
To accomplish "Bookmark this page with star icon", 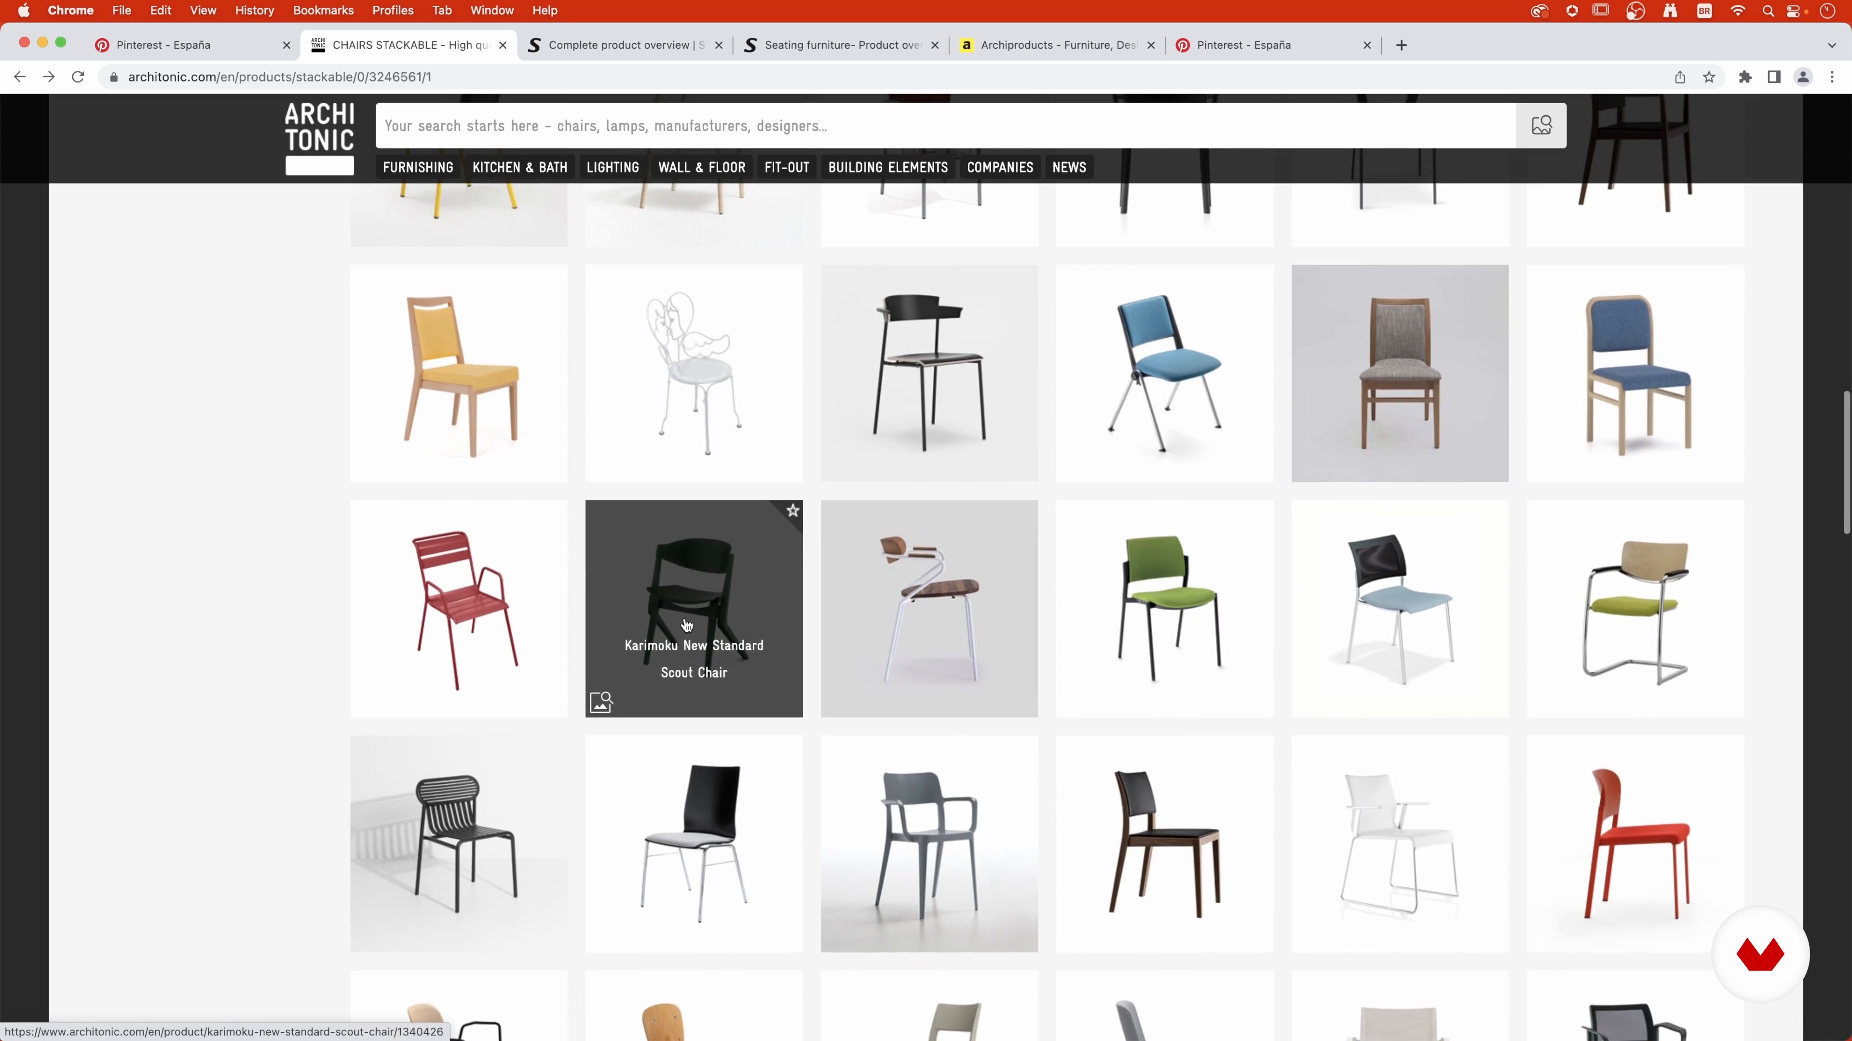I will pyautogui.click(x=1710, y=77).
